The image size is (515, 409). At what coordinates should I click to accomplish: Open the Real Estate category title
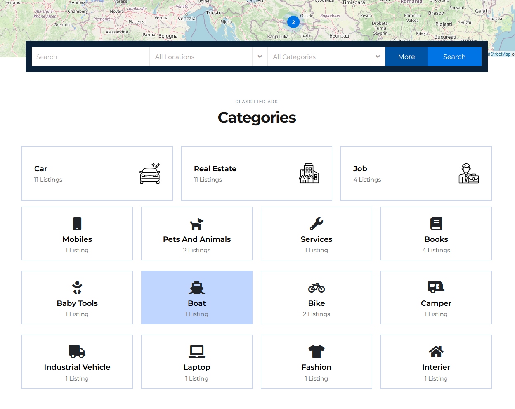(215, 169)
